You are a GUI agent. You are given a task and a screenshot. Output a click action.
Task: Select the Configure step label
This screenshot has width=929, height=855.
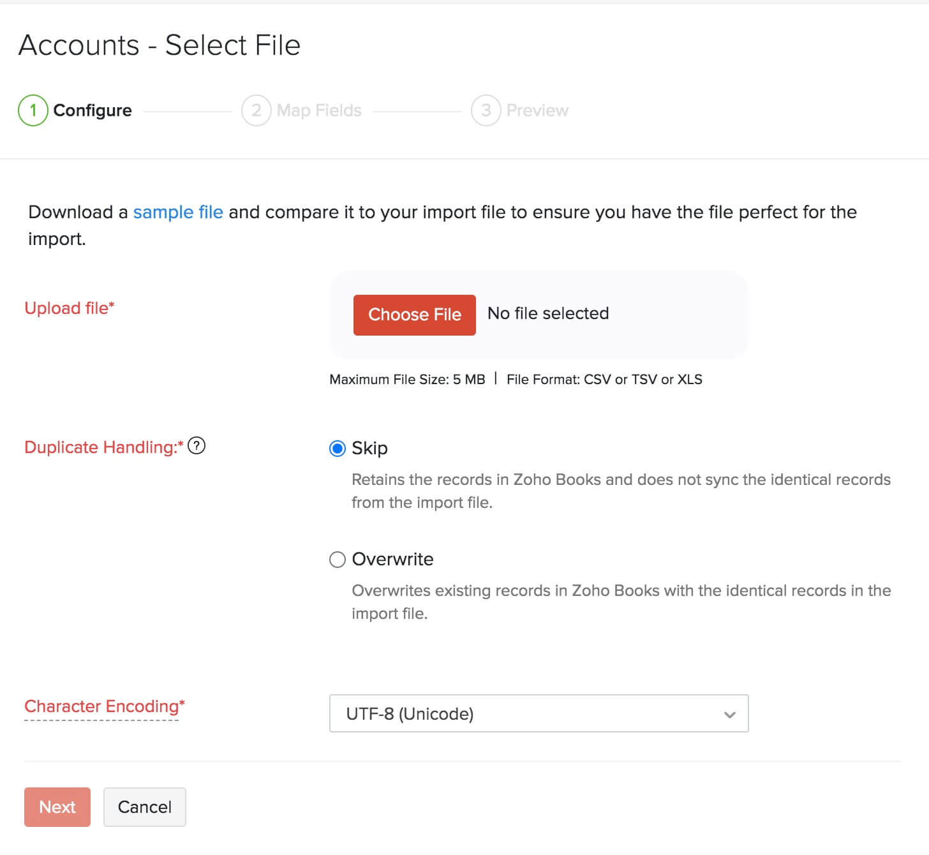(93, 110)
